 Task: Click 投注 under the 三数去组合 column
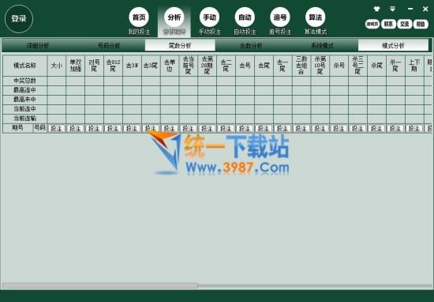tap(301, 128)
